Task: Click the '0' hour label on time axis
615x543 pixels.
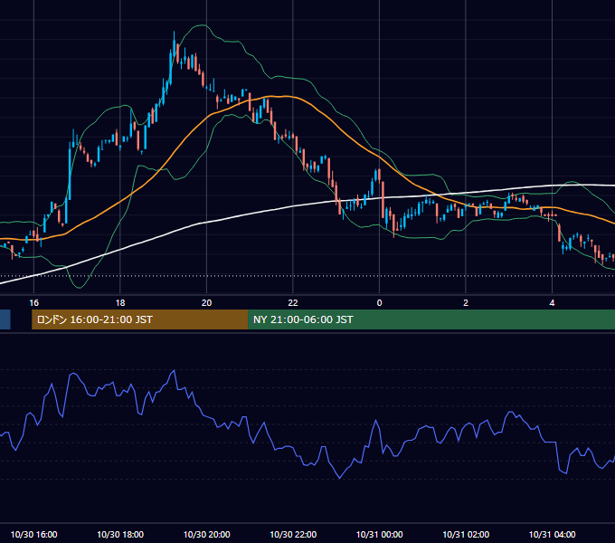Action: coord(379,303)
